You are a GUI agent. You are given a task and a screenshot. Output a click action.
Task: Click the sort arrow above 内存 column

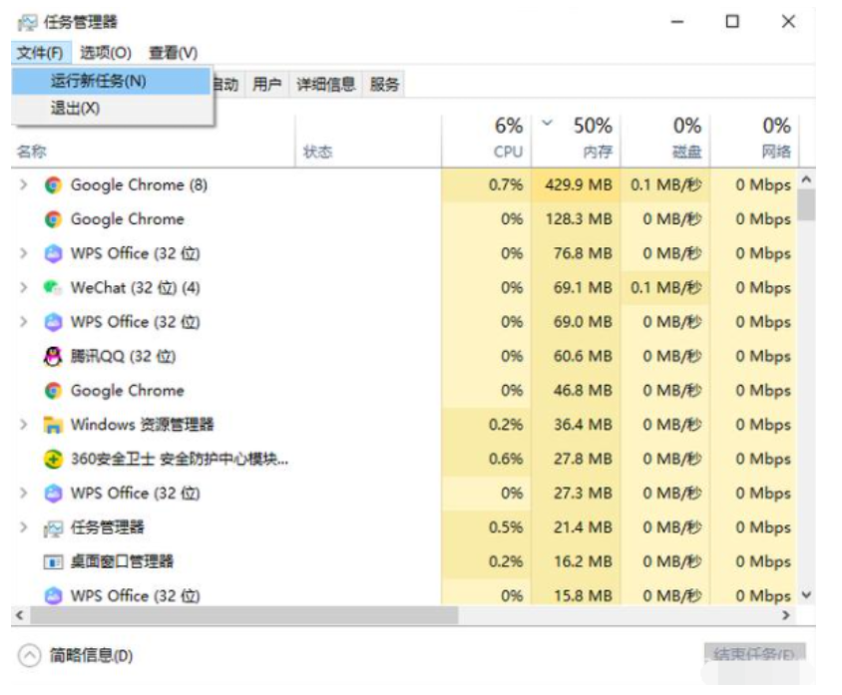547,123
